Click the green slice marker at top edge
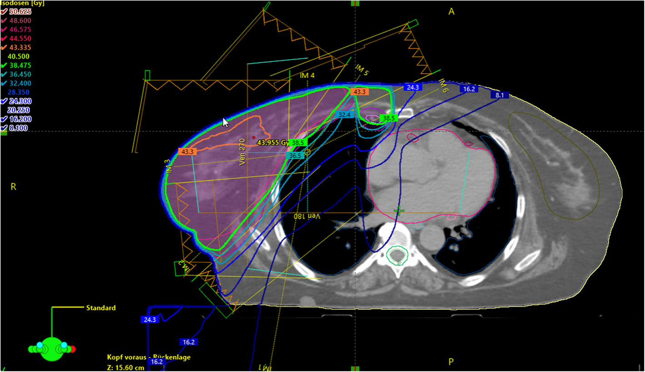This screenshot has width=645, height=372. 355,3
